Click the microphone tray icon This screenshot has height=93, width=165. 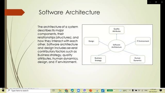[133, 90]
